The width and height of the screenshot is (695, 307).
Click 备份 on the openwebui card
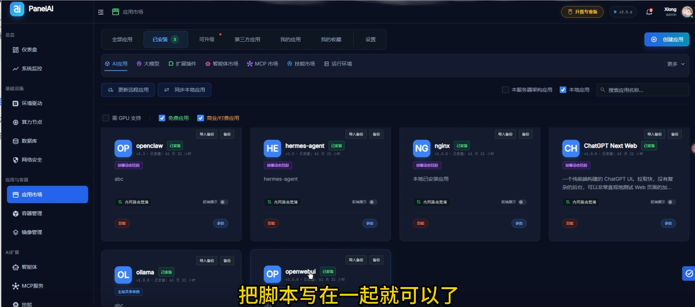pos(376,260)
